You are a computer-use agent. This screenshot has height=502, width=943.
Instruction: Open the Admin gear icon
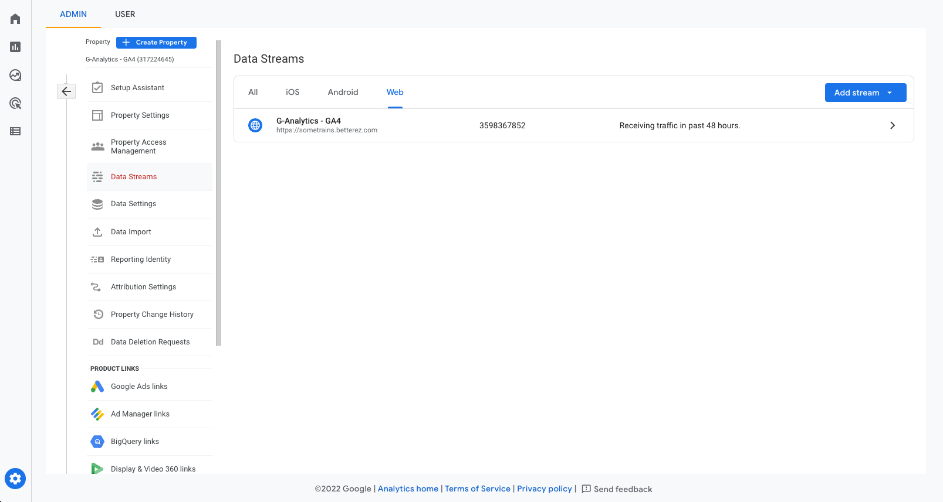click(15, 479)
